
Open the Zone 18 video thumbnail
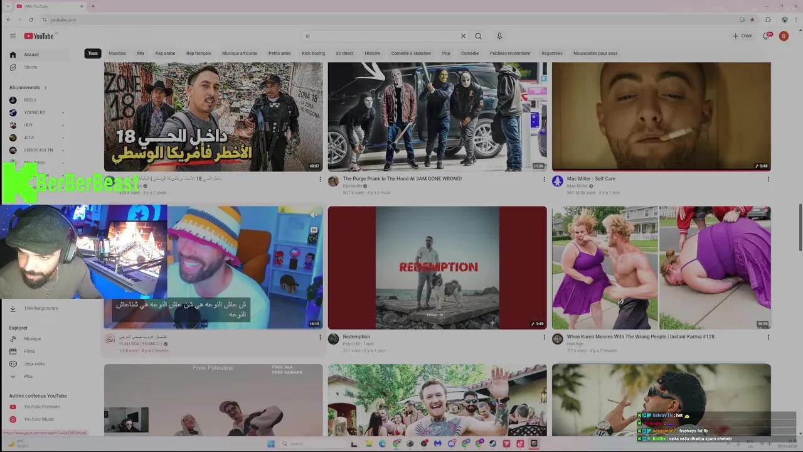pos(213,117)
